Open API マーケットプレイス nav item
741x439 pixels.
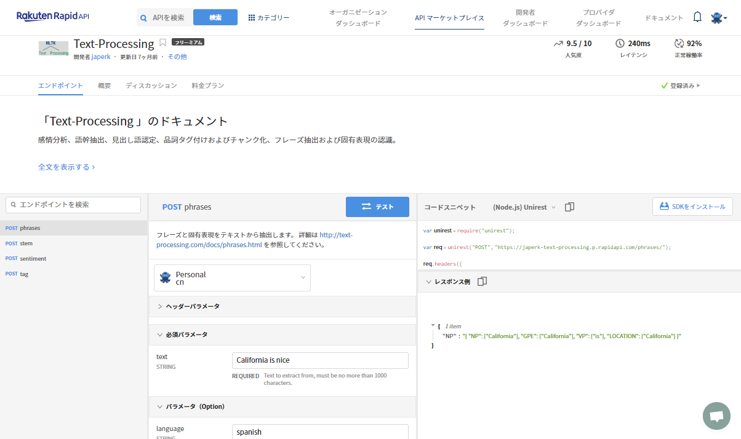449,18
